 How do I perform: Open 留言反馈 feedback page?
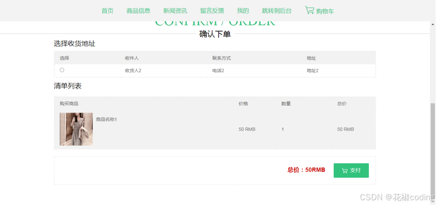point(212,11)
